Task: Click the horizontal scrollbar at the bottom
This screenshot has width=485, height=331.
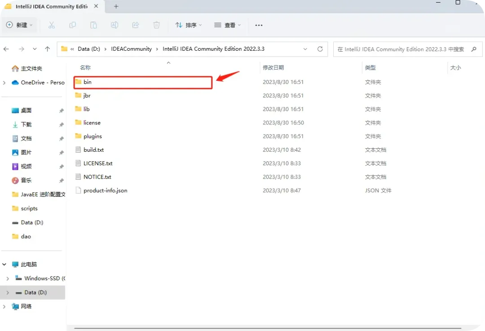Action: click(x=268, y=328)
